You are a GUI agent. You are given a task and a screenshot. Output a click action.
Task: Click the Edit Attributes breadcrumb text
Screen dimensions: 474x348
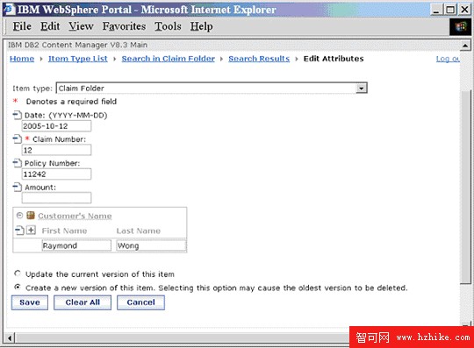(334, 59)
